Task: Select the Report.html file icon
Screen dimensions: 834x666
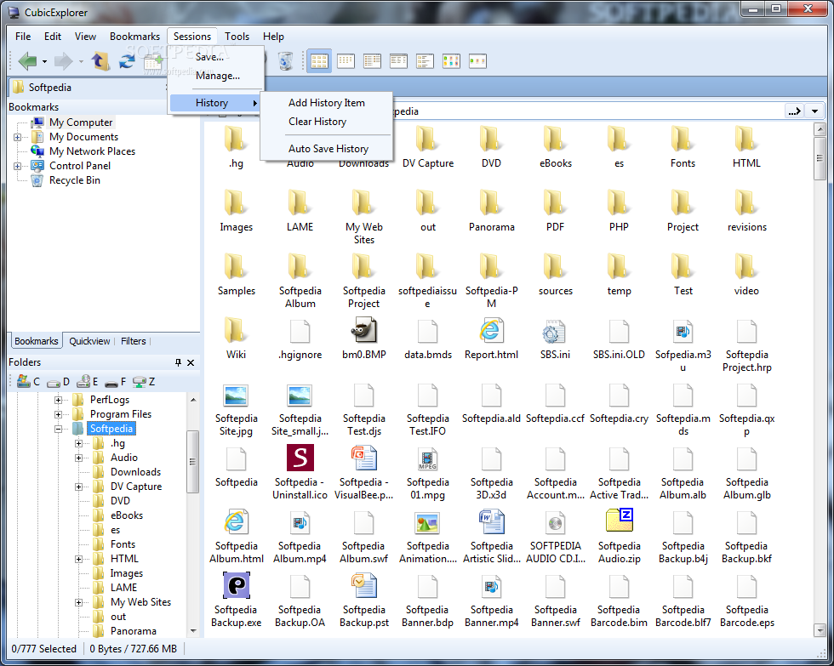Action: coord(491,331)
